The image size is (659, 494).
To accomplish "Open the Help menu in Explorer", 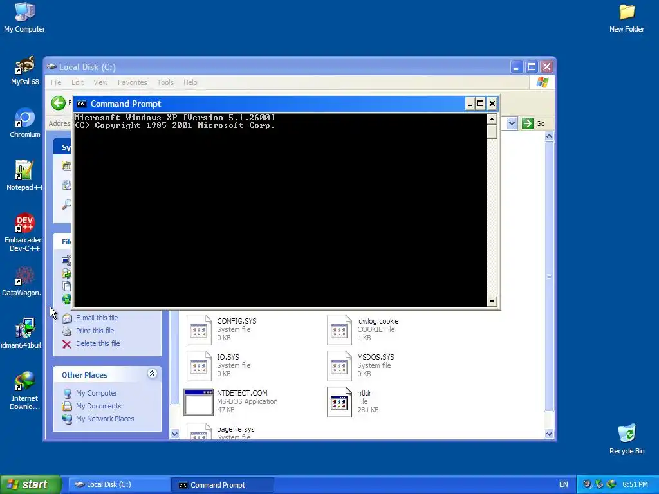I will pyautogui.click(x=190, y=82).
